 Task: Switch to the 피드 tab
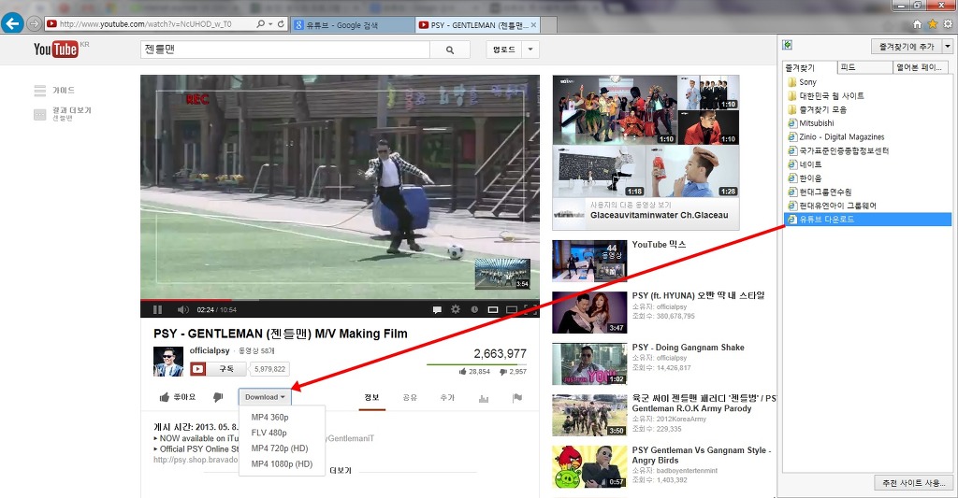coord(864,68)
